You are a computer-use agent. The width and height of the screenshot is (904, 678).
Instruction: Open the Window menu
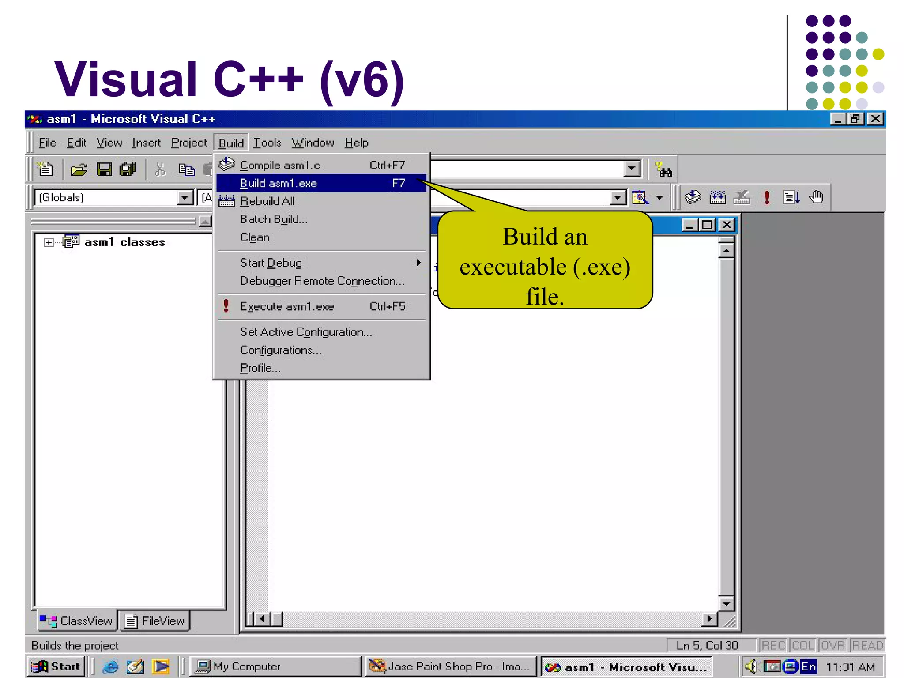tap(313, 143)
